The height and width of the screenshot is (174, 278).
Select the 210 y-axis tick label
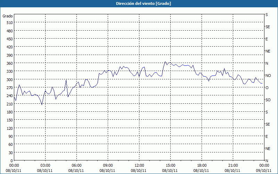coord(10,104)
